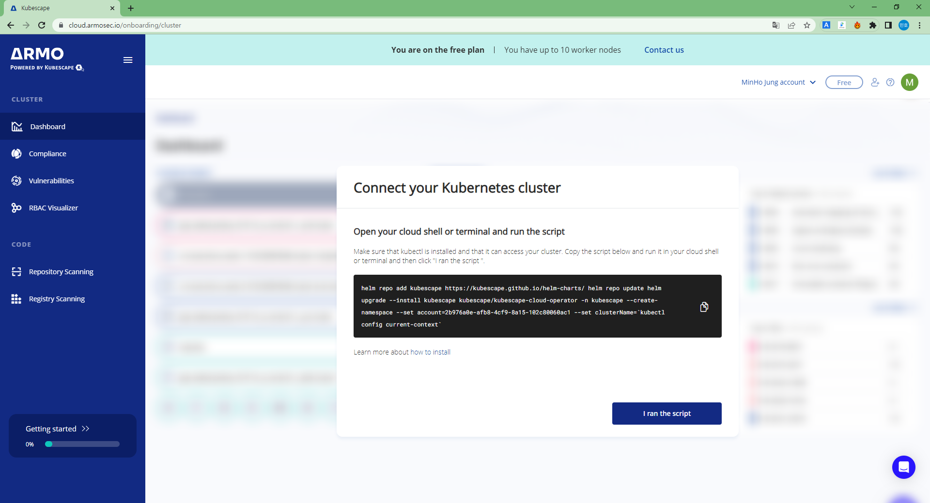Open browser extensions puzzle icon

coord(873,25)
